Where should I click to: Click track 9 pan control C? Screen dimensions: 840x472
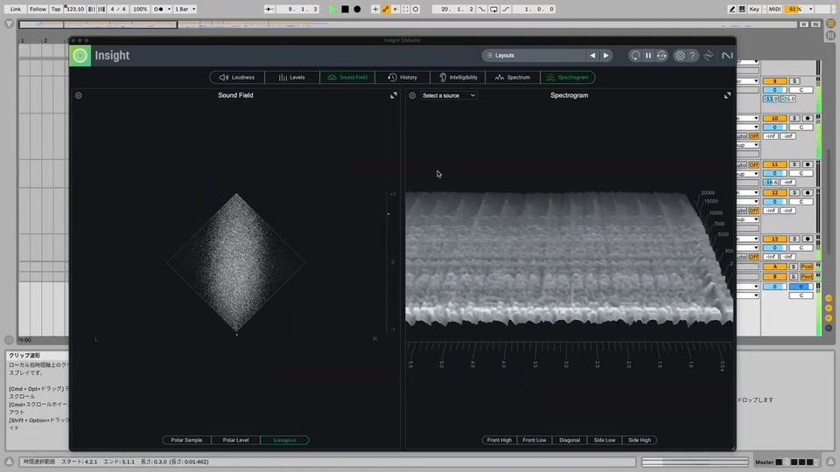(801, 90)
